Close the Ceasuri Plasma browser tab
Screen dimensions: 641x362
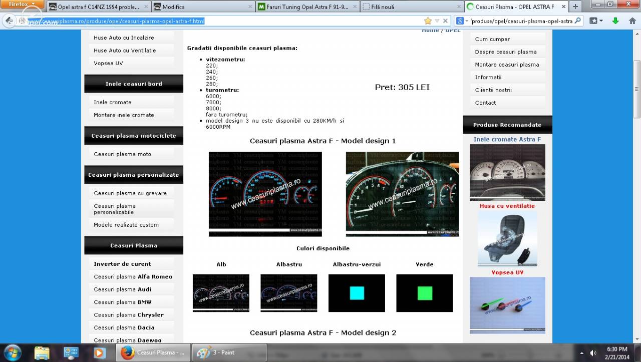click(562, 7)
